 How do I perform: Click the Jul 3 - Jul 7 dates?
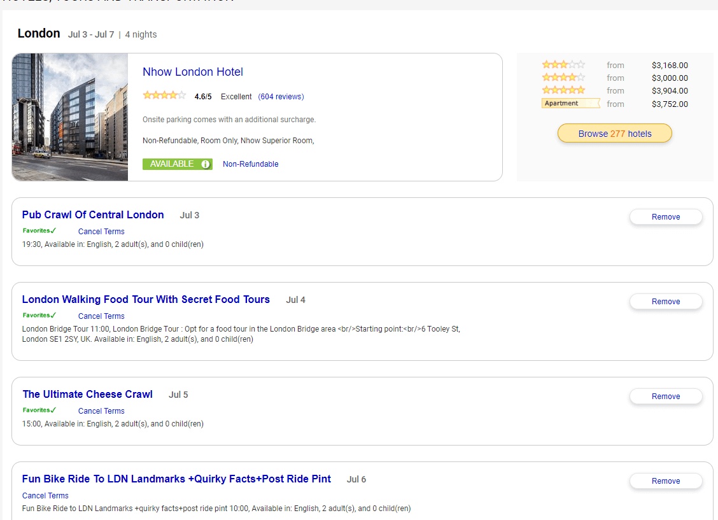click(91, 34)
